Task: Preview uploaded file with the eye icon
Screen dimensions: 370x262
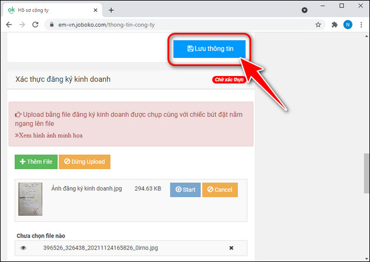Action: tap(23, 248)
